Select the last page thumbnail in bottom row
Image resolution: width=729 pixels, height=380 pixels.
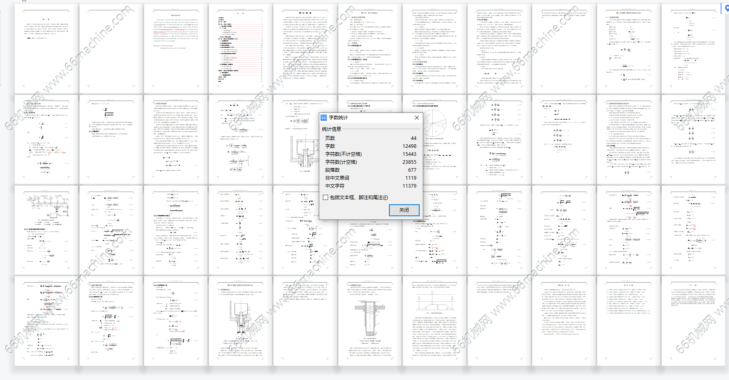pyautogui.click(x=693, y=320)
